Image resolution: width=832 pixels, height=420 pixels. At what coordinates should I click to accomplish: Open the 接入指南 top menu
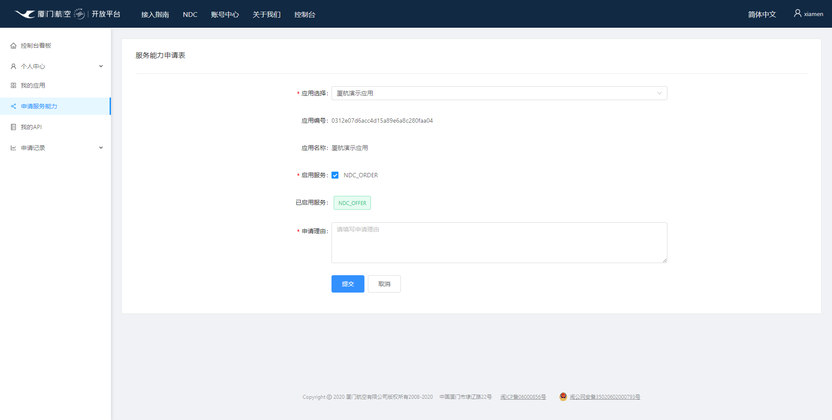click(155, 14)
